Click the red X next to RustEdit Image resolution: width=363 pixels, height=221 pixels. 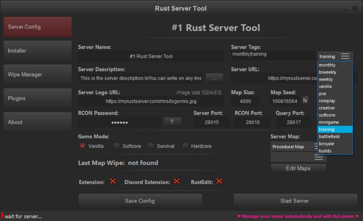[219, 181]
